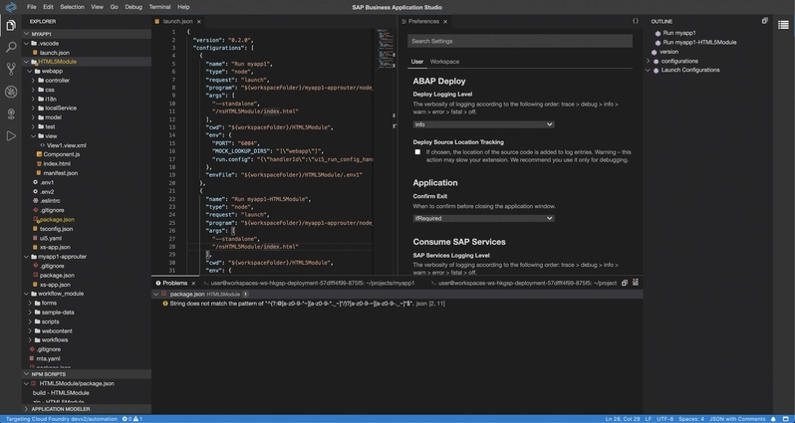The width and height of the screenshot is (795, 423).
Task: Open the Confirm Exit dropdown
Action: (x=483, y=218)
